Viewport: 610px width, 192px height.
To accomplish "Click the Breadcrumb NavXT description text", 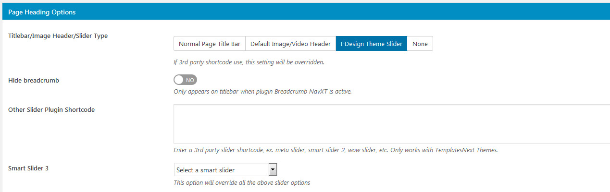I will [262, 91].
